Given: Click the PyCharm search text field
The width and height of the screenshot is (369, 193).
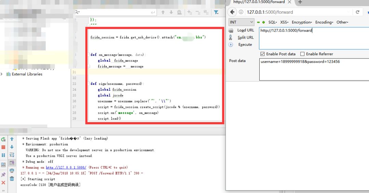Looking at the screenshot, I should point(115,12).
